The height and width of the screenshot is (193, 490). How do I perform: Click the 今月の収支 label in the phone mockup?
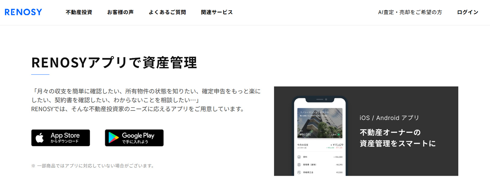(x=303, y=145)
